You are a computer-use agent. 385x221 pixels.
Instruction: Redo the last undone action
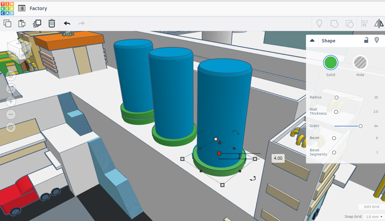pos(81,24)
